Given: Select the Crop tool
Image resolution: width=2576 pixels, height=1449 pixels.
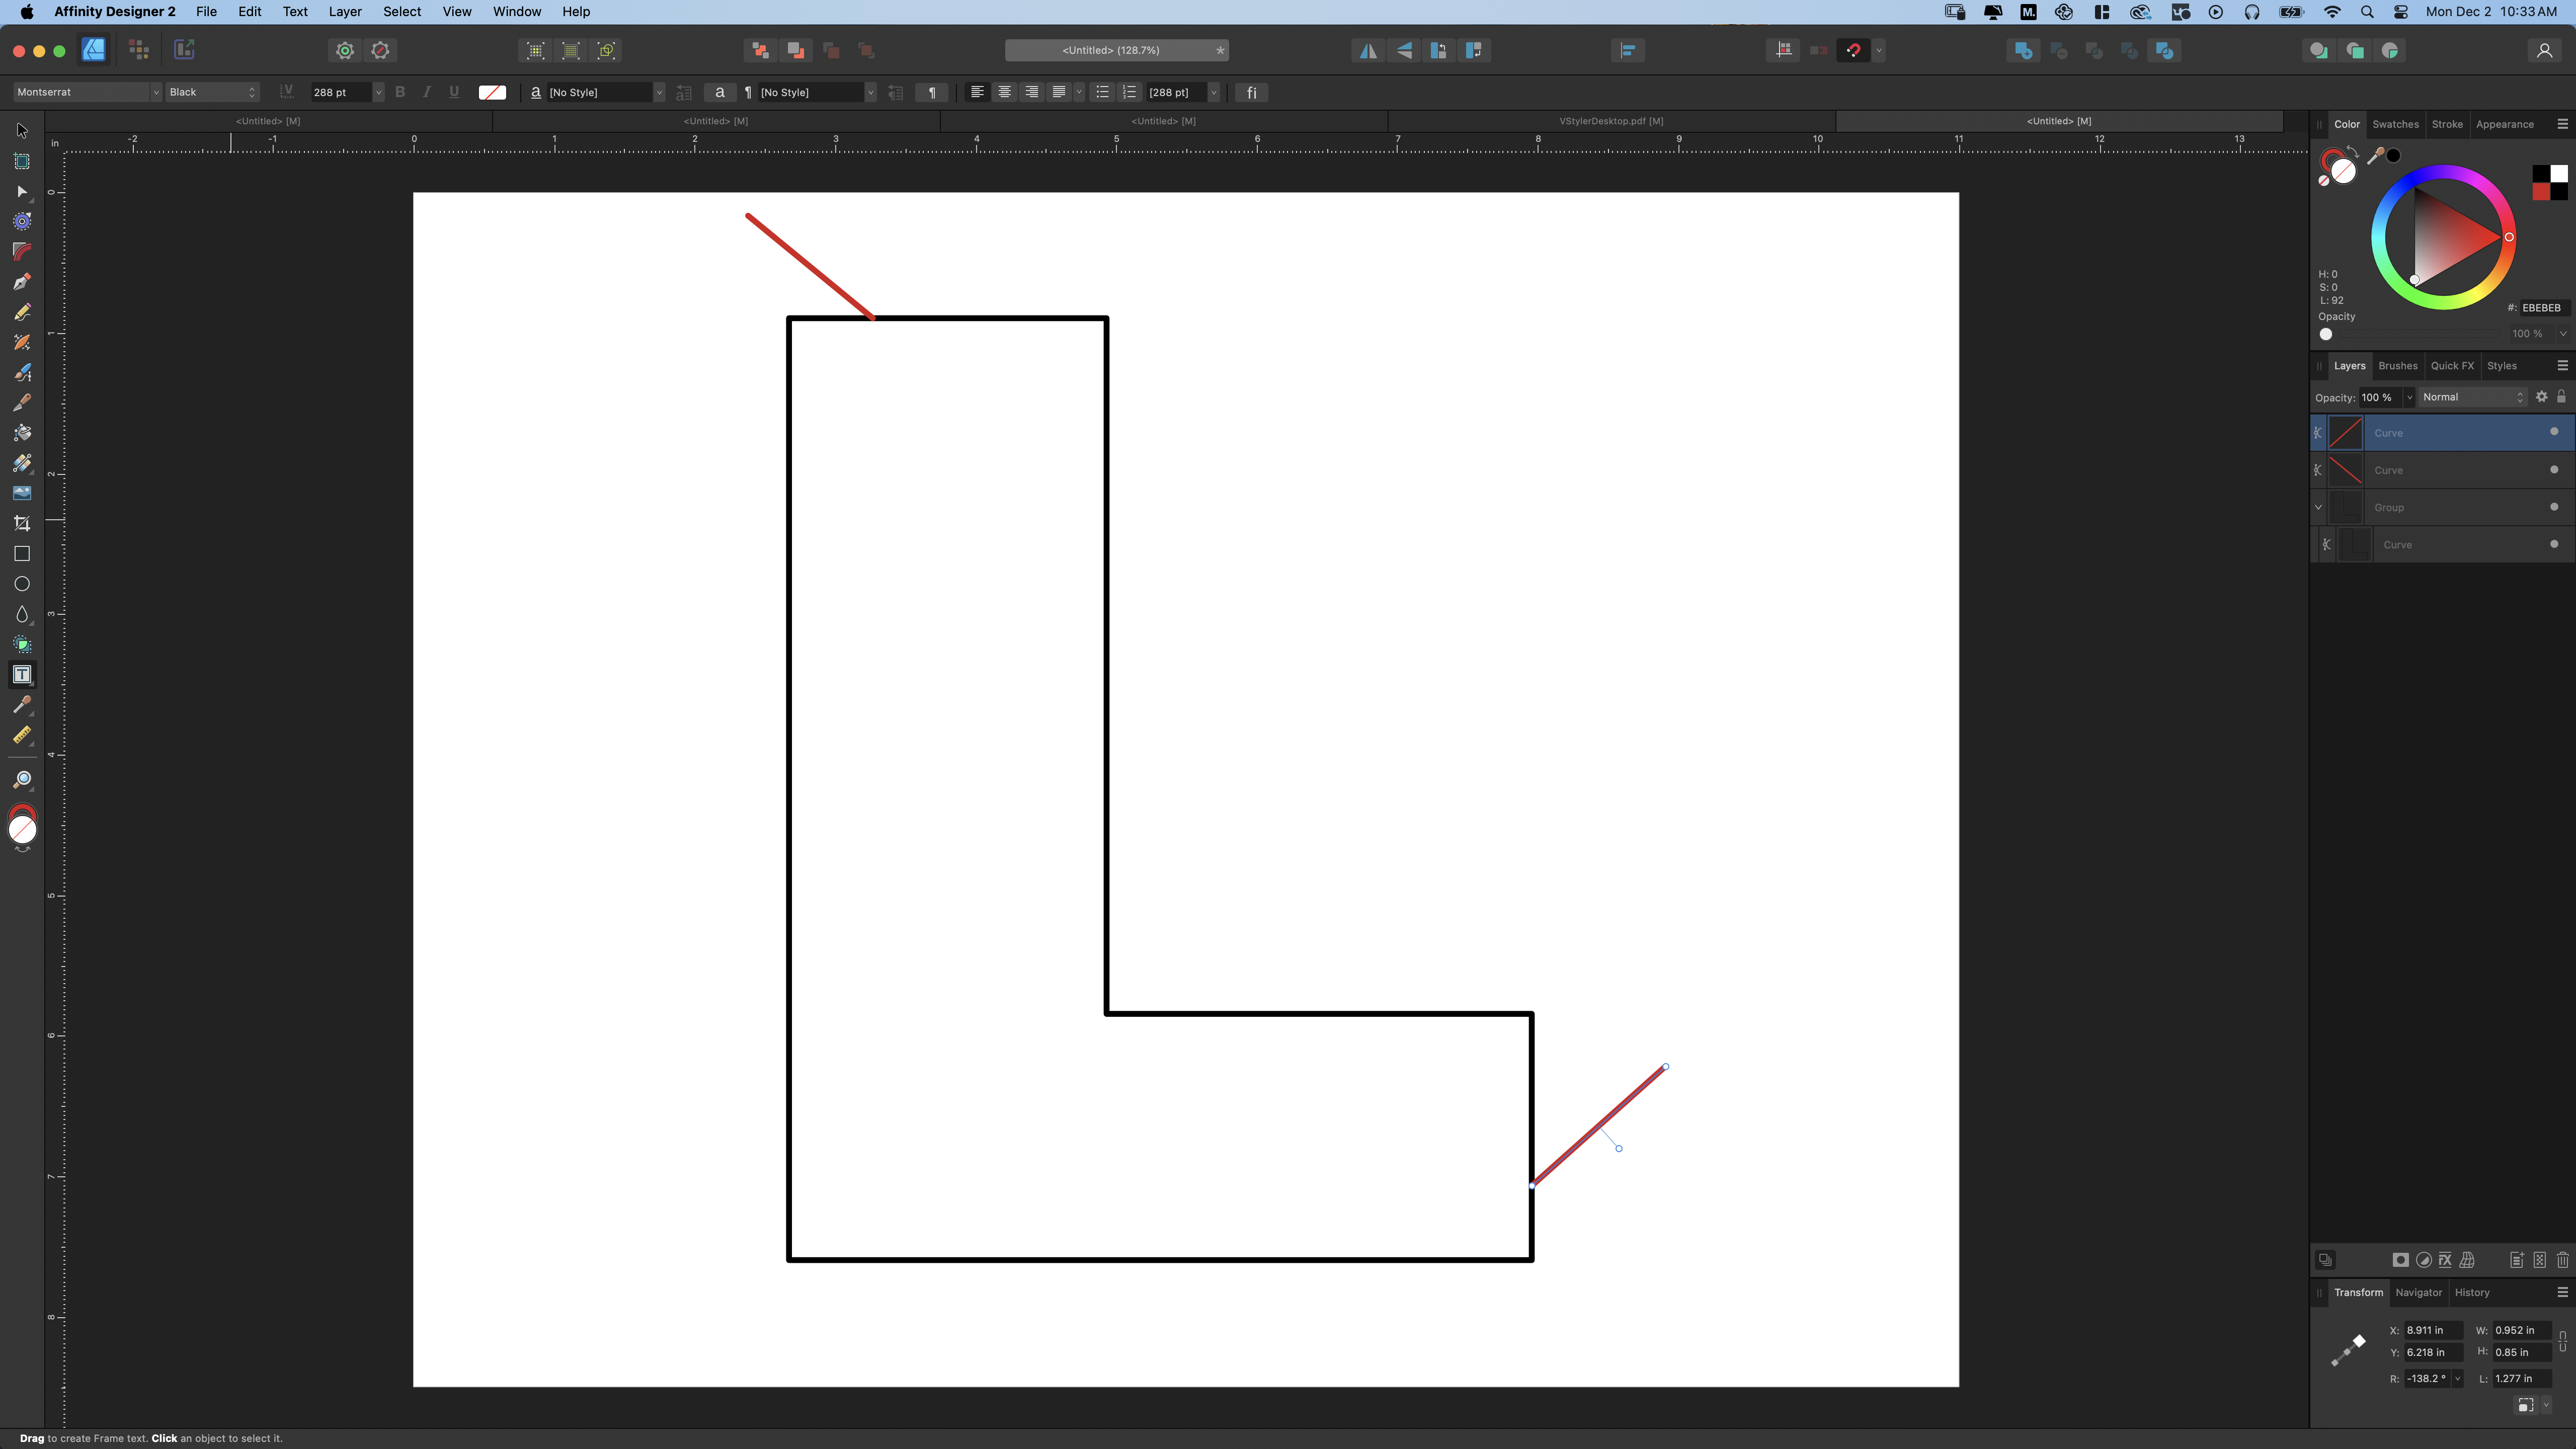Looking at the screenshot, I should [22, 523].
